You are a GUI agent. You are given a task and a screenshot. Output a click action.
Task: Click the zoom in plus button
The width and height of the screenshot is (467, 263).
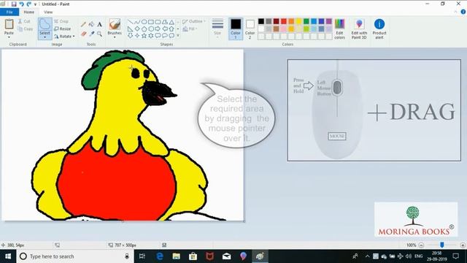(463, 245)
